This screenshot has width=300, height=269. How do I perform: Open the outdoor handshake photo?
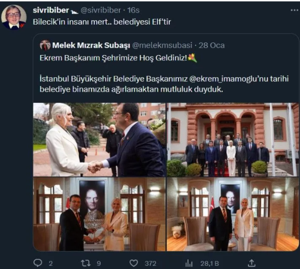(x=100, y=139)
